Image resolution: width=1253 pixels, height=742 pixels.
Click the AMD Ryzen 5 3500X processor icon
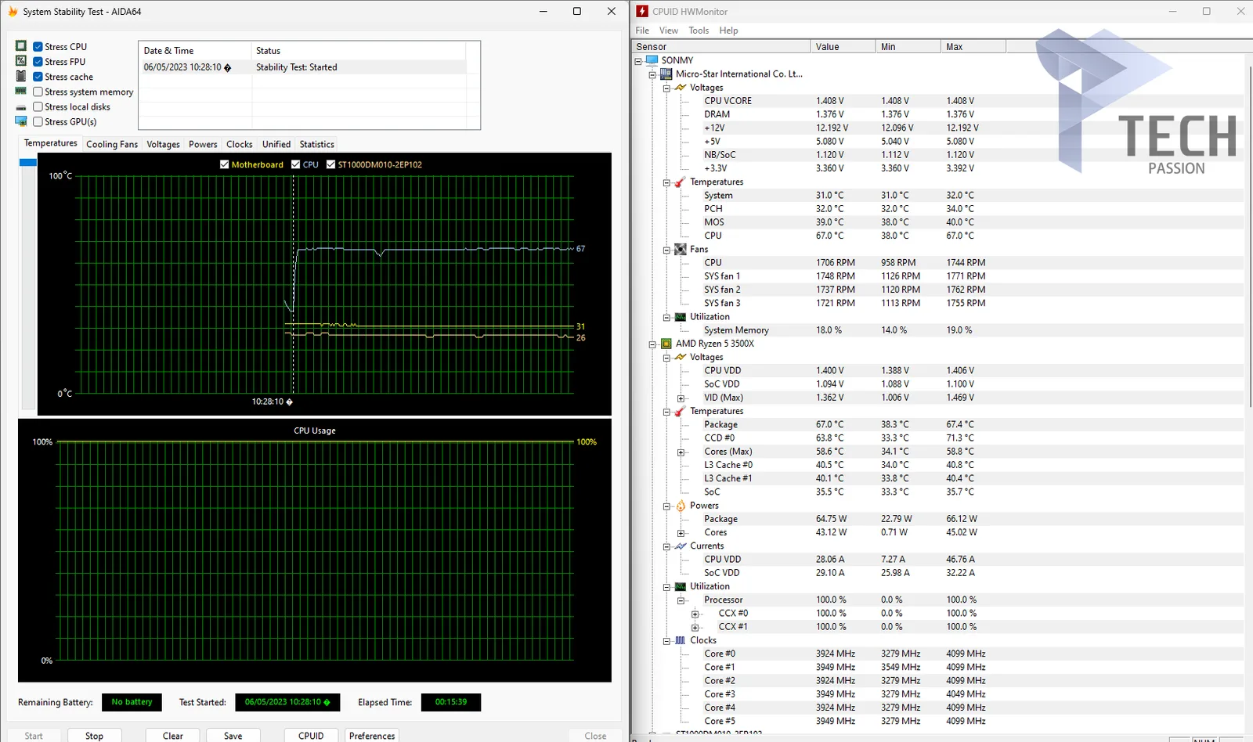[666, 344]
